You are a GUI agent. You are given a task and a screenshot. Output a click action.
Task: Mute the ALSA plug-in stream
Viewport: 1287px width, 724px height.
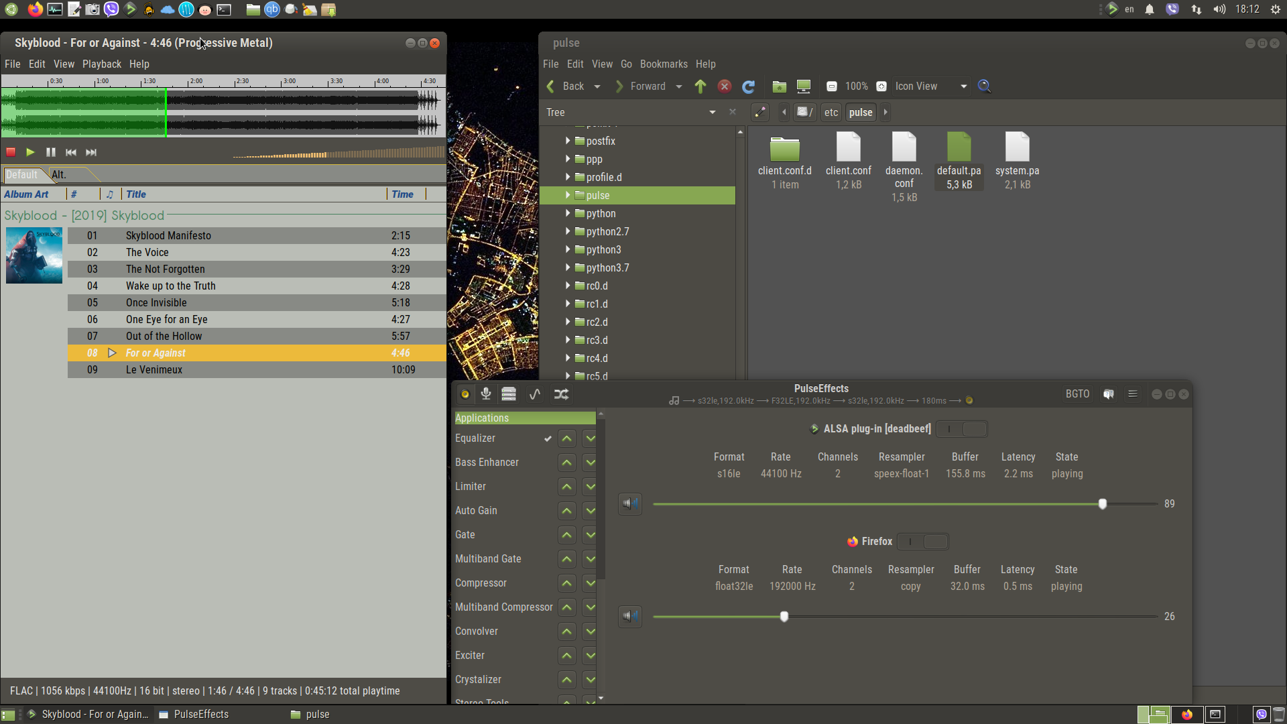click(x=630, y=503)
